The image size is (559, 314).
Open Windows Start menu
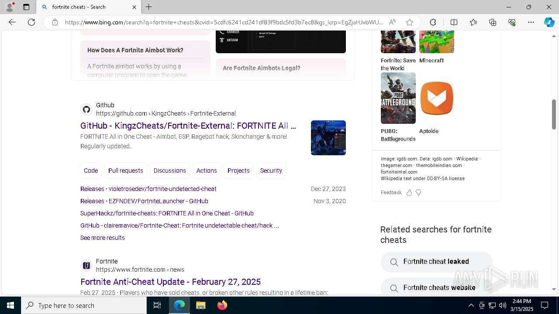[10, 305]
